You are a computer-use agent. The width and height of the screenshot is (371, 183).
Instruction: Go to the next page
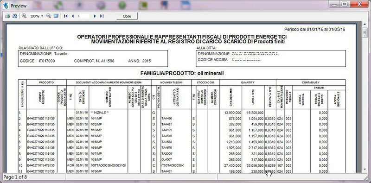point(95,16)
